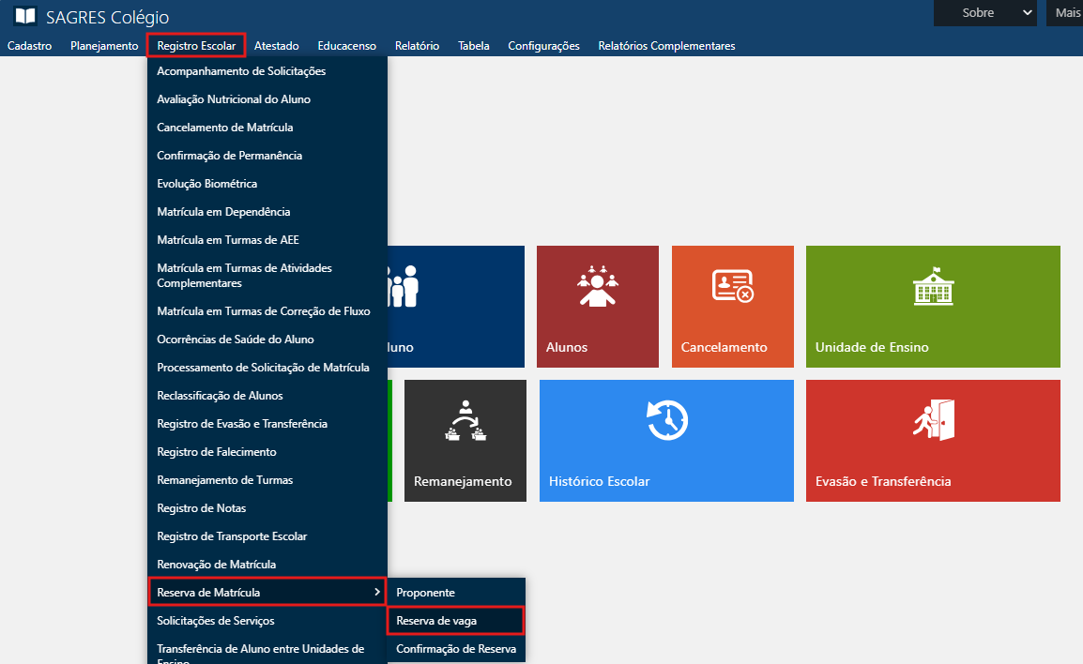
Task: Click the Evasão e Transferência exit door icon
Action: (x=933, y=419)
